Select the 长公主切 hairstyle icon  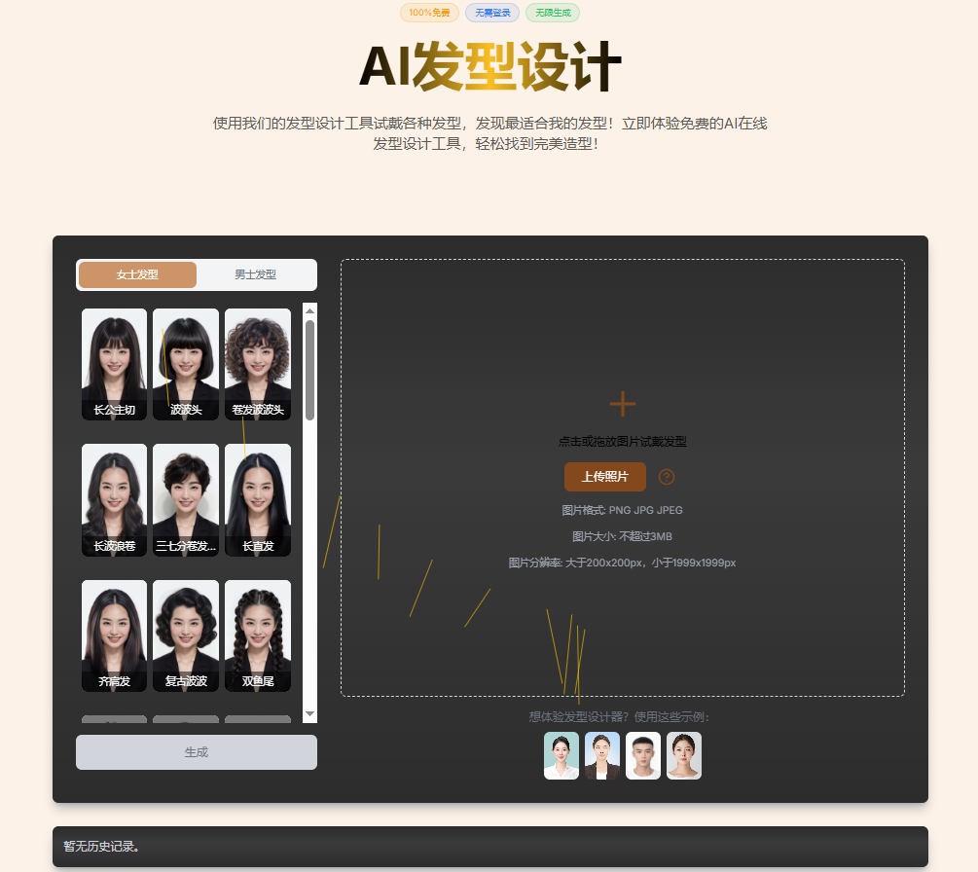click(x=114, y=364)
